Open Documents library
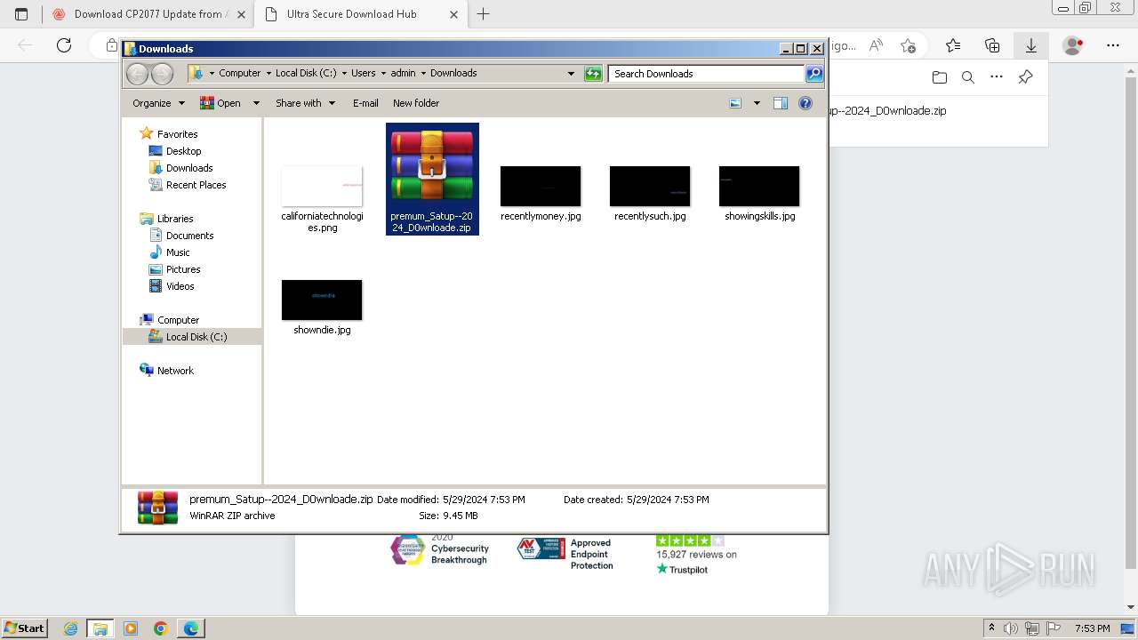Image resolution: width=1138 pixels, height=640 pixels. click(x=189, y=236)
